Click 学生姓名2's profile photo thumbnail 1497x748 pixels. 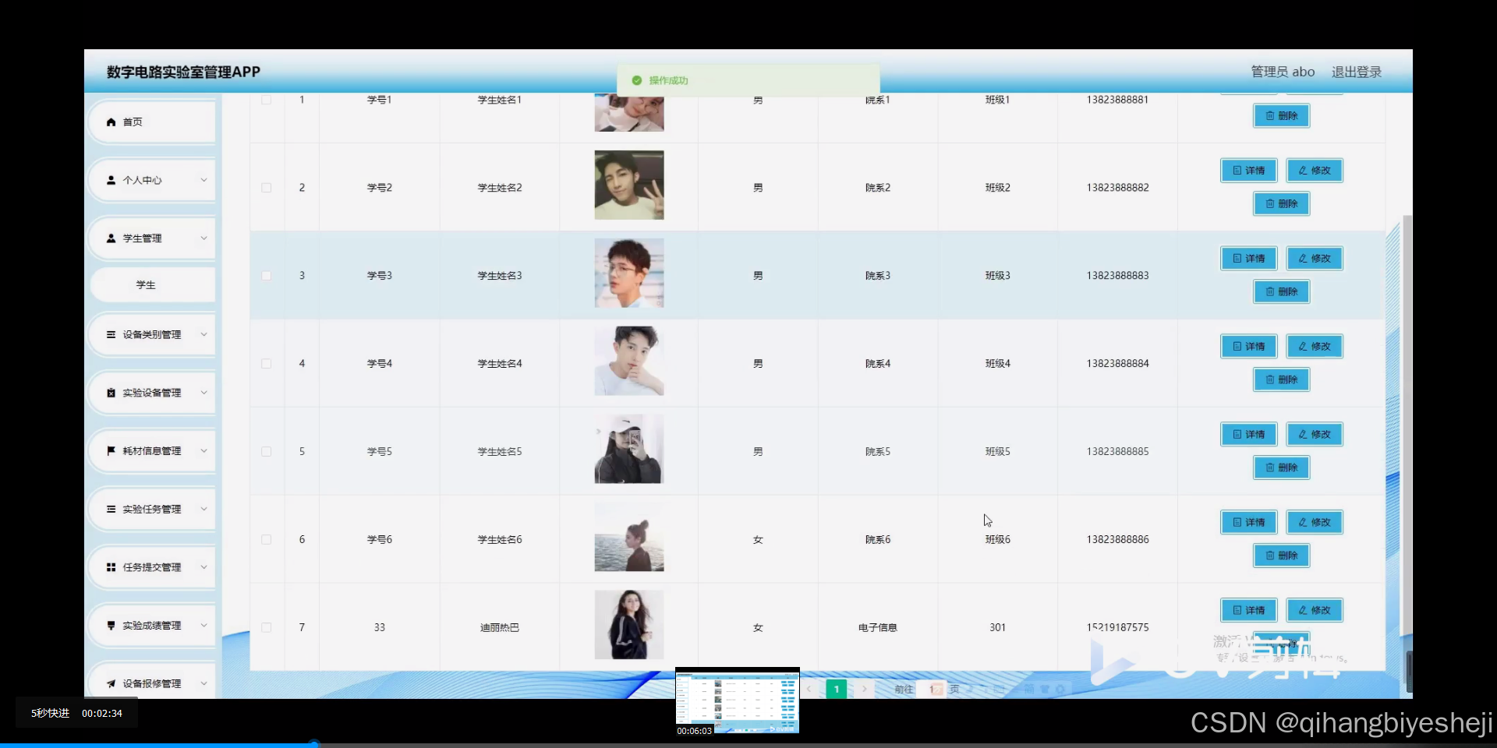(628, 185)
